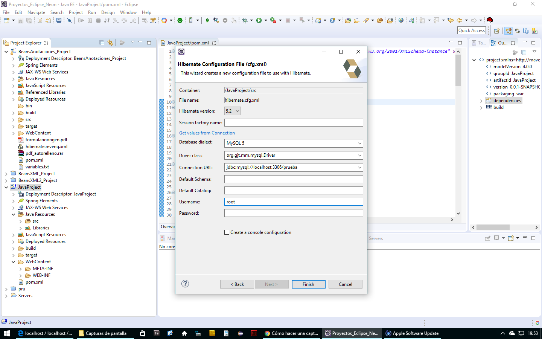This screenshot has height=339, width=542.
Task: Click the Session factory name field
Action: (294, 123)
